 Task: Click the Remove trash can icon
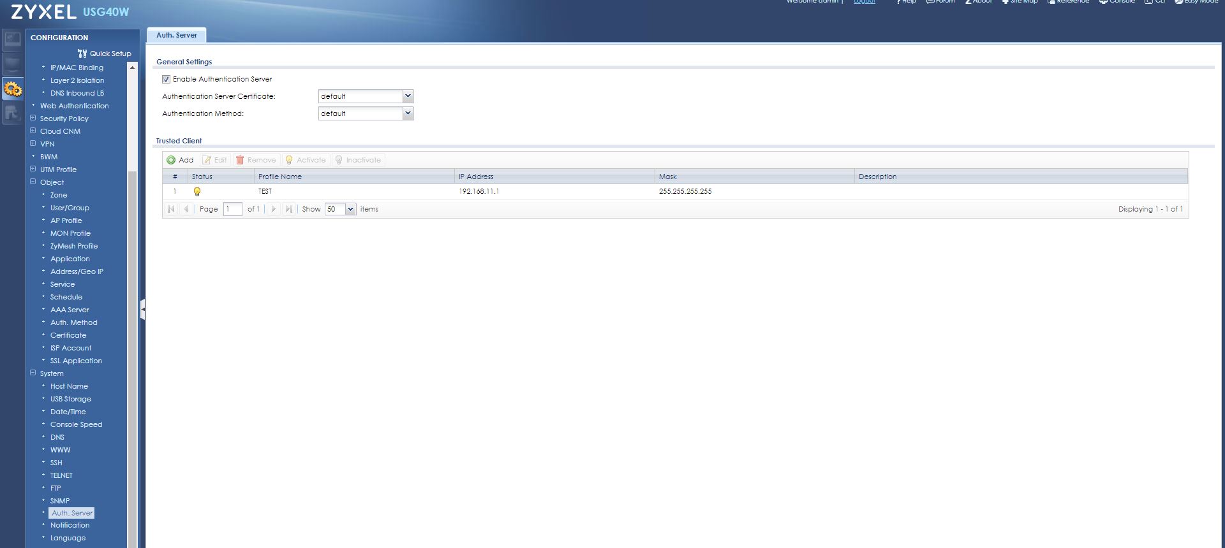(x=240, y=160)
